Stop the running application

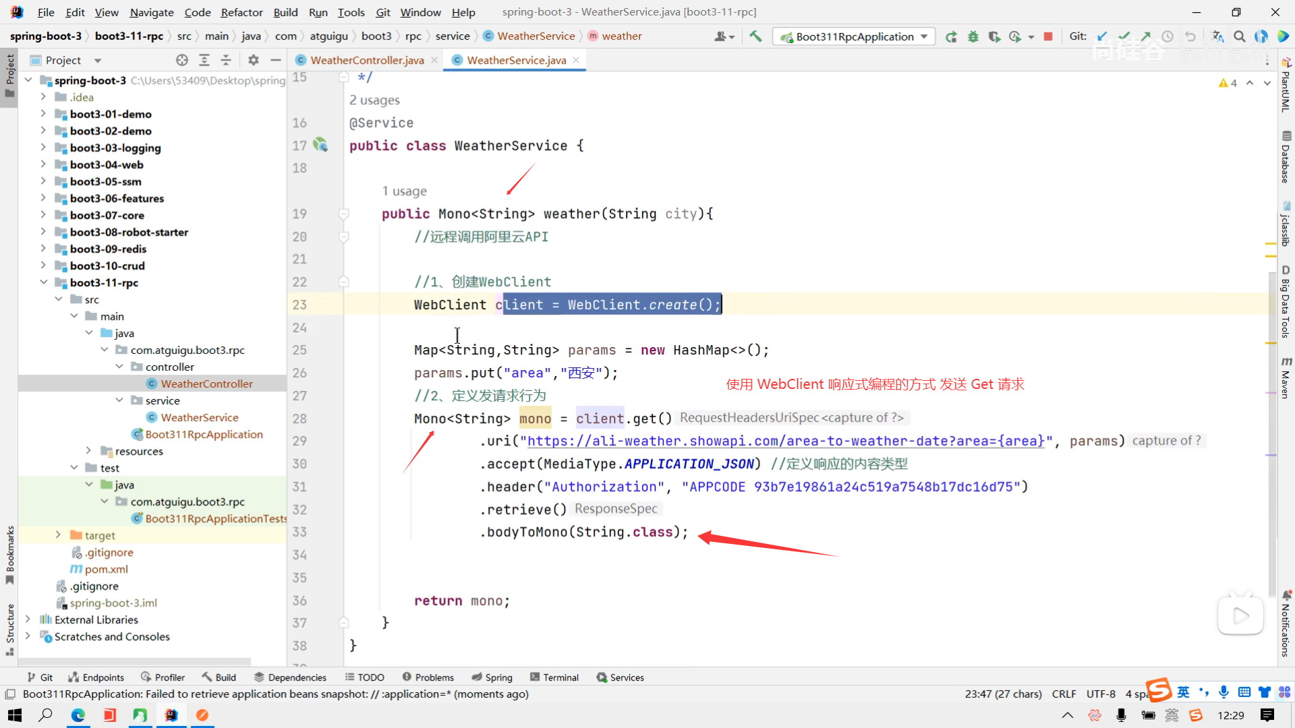(1048, 36)
